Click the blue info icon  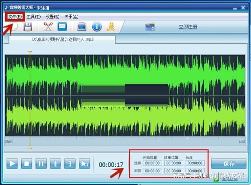coord(97,27)
